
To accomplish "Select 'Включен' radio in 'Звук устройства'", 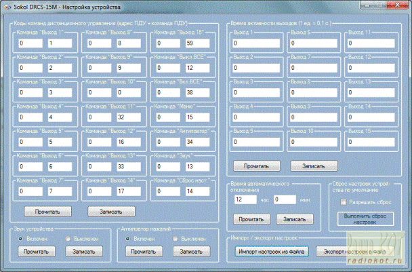I will 22,239.
